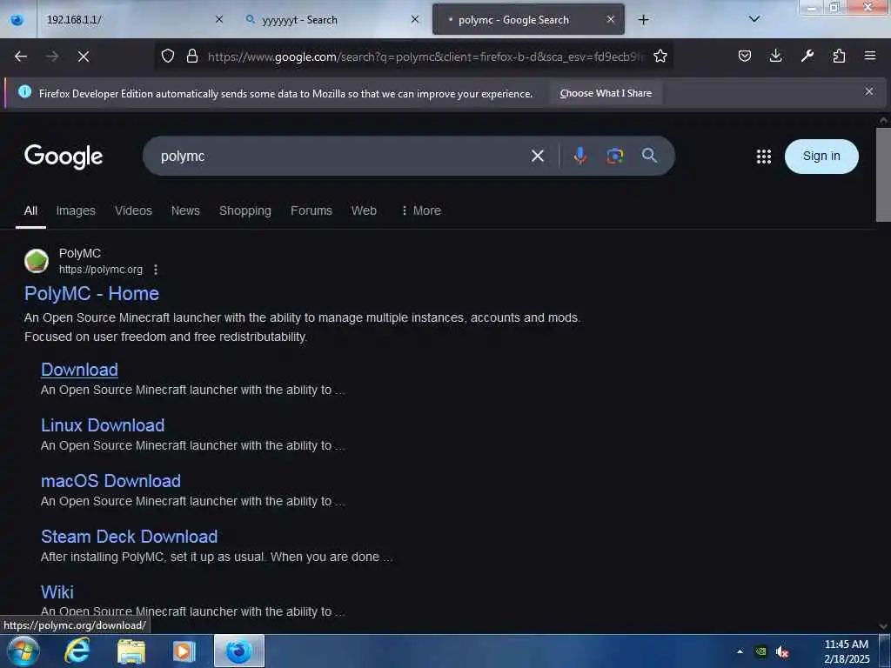Launch Internet Explorer from taskbar
The image size is (891, 668).
tap(77, 651)
